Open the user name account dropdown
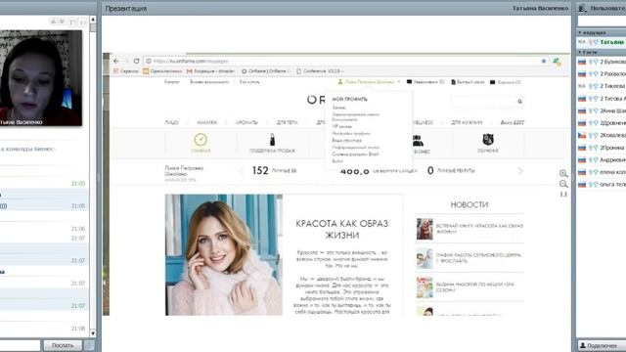Image resolution: width=626 pixels, height=352 pixels. coord(369,82)
